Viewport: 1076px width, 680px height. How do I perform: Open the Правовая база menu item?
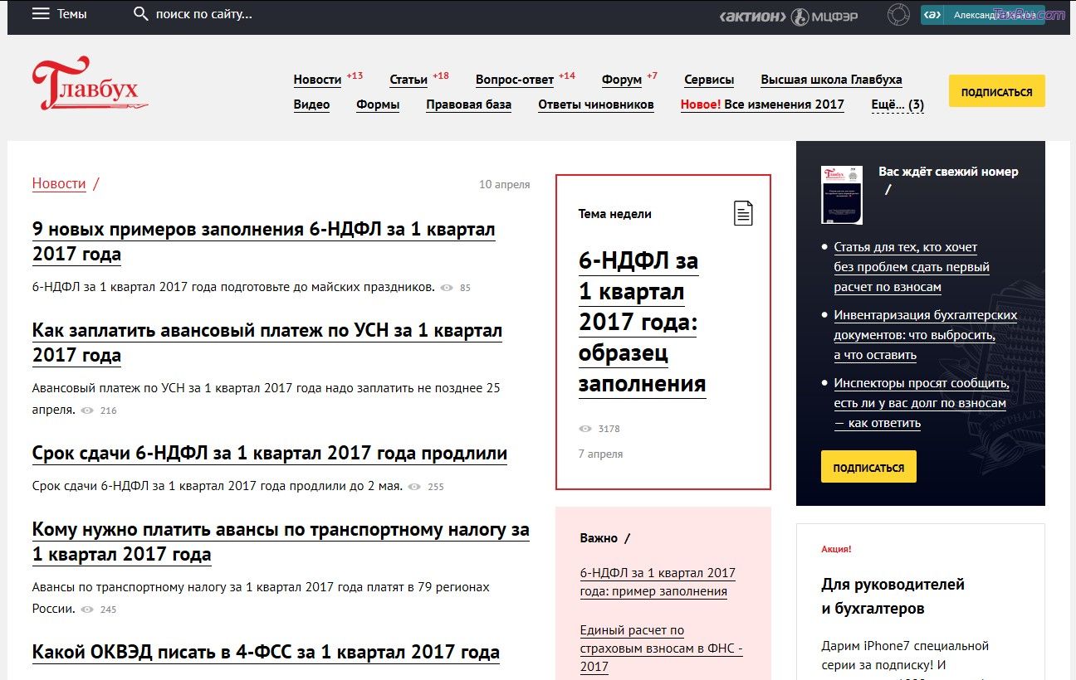(x=468, y=104)
